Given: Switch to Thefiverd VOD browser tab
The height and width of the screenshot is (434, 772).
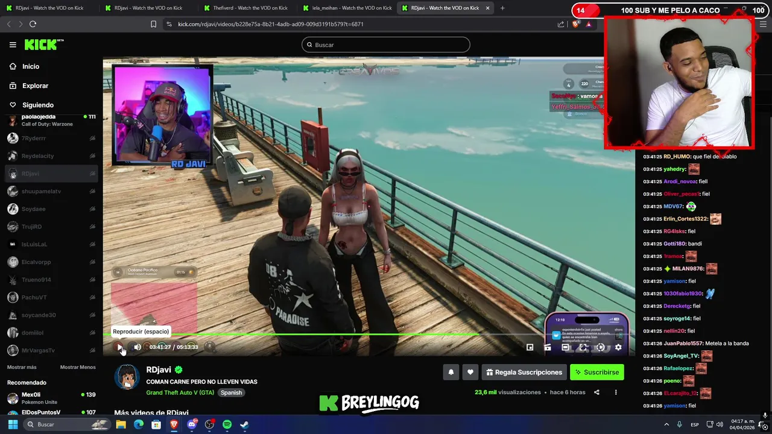Looking at the screenshot, I should 245,8.
